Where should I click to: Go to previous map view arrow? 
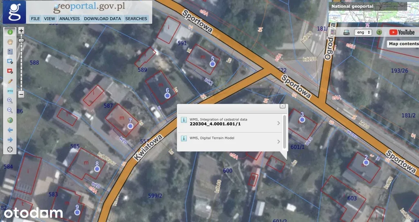pyautogui.click(x=10, y=130)
